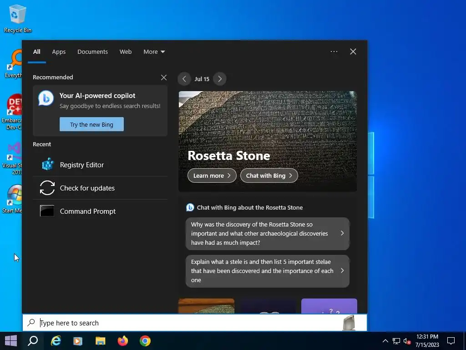Image resolution: width=466 pixels, height=350 pixels.
Task: Ask why Rosetta Stone discovery was important
Action: [268, 234]
